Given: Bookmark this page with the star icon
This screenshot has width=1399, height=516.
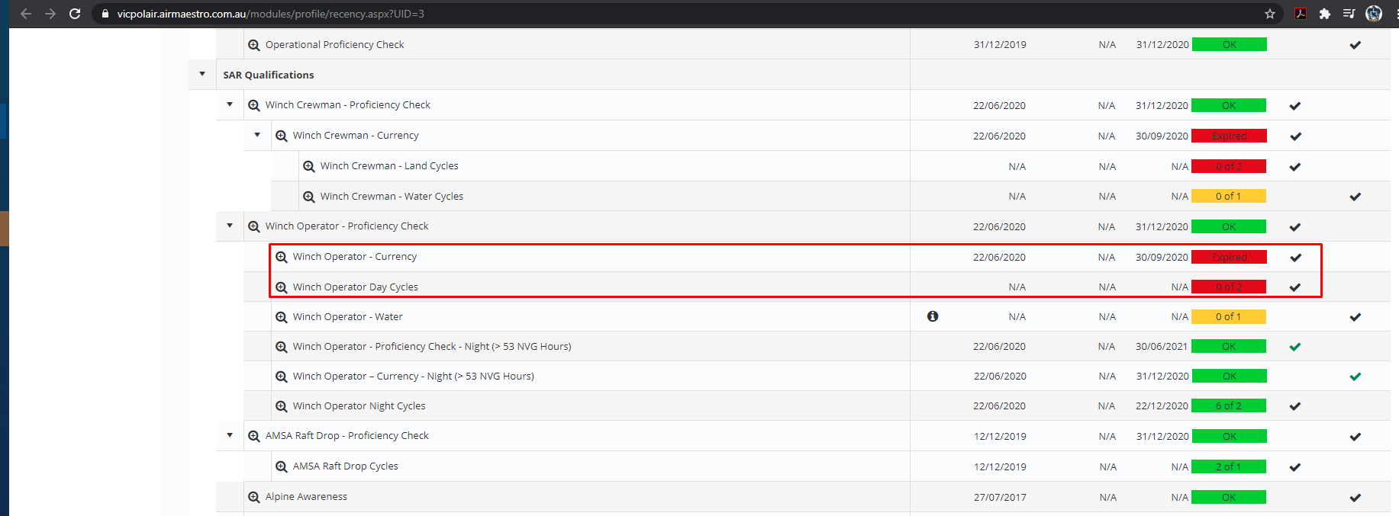Looking at the screenshot, I should click(x=1270, y=14).
